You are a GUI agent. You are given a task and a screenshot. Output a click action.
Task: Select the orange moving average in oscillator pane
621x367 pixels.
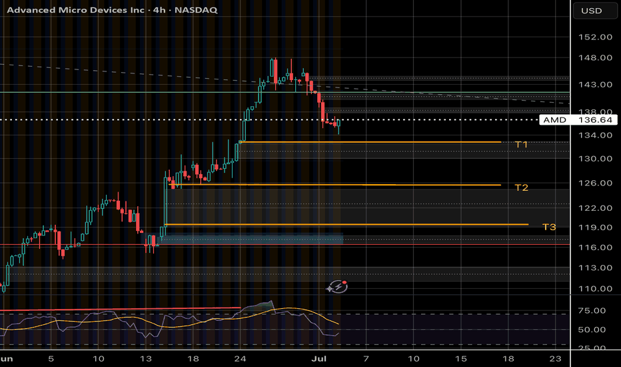169,318
